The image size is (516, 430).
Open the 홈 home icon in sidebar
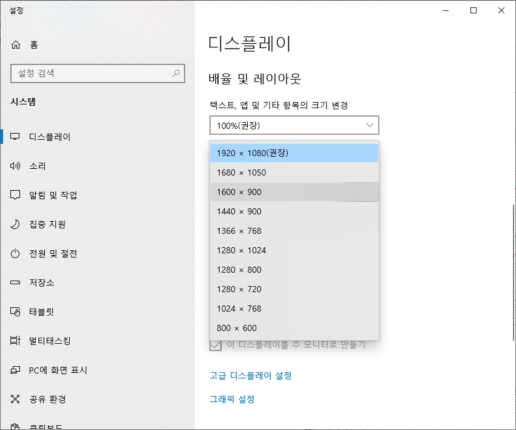[x=17, y=44]
